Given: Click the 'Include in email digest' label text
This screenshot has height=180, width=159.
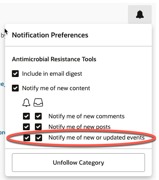Looking at the screenshot, I should (x=52, y=74).
